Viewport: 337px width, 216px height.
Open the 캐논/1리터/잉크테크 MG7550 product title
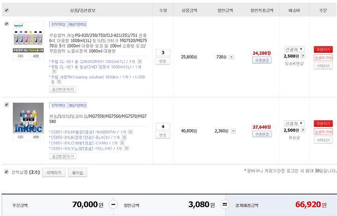[98, 118]
